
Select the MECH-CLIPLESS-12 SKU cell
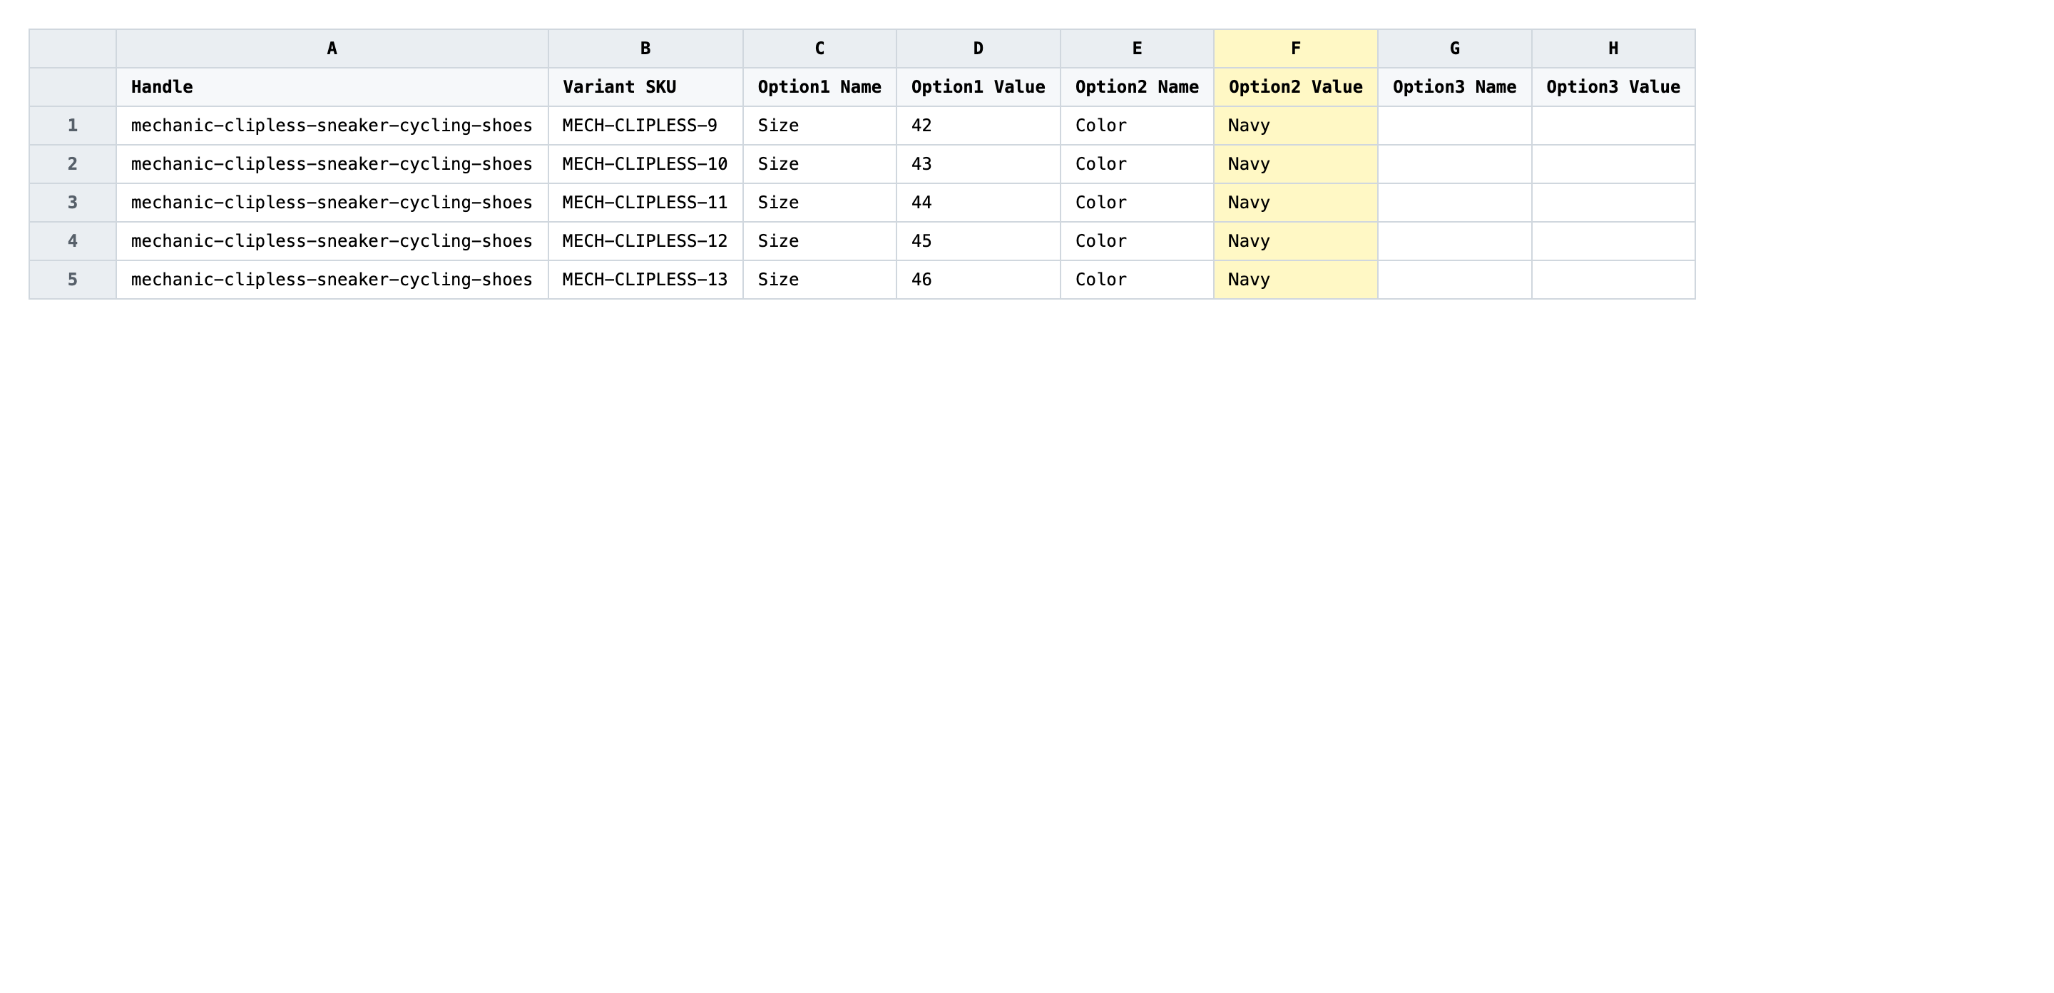(645, 241)
